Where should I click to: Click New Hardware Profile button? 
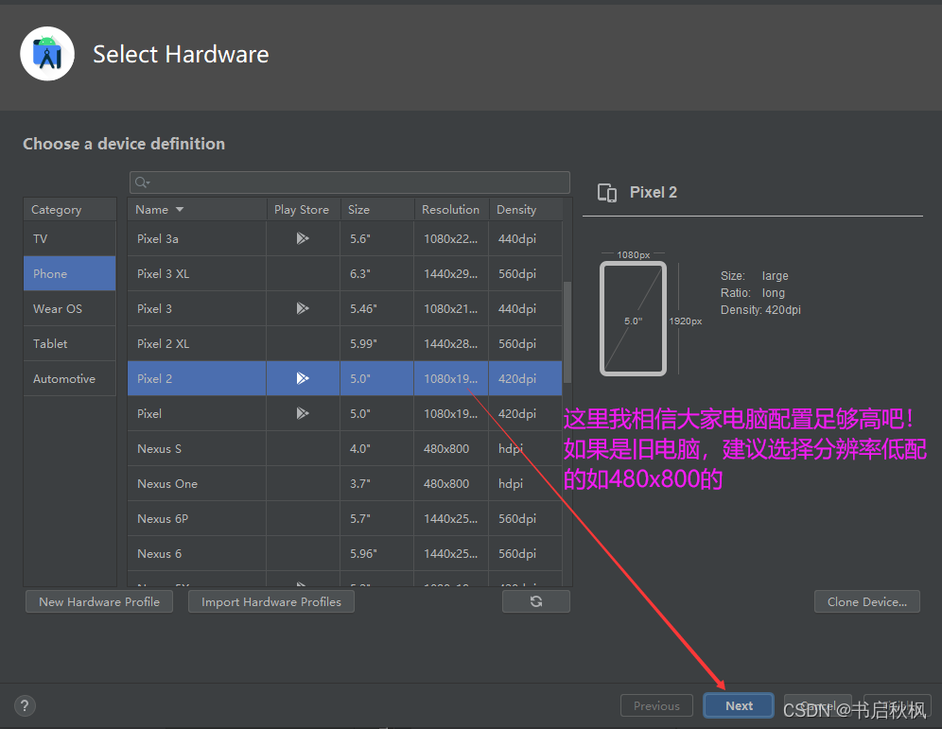(99, 601)
